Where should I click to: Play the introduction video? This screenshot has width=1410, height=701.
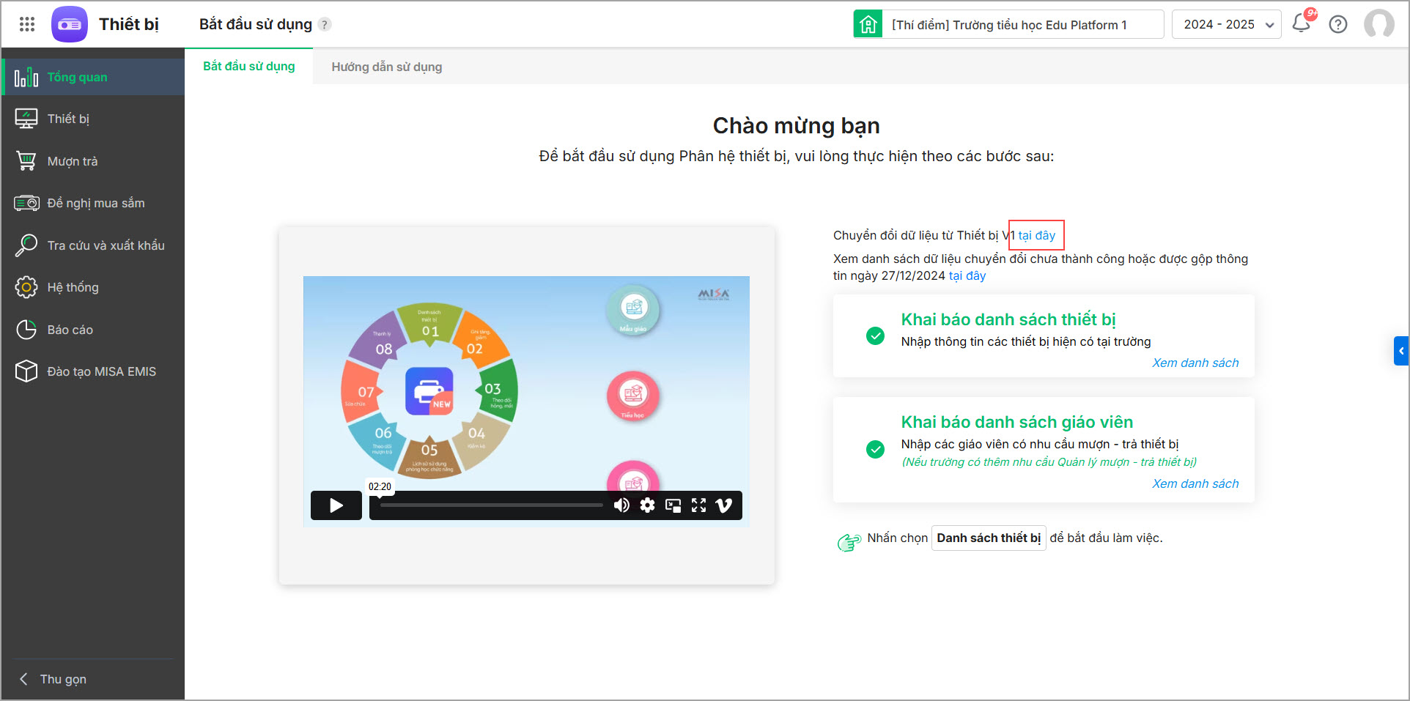[x=336, y=505]
